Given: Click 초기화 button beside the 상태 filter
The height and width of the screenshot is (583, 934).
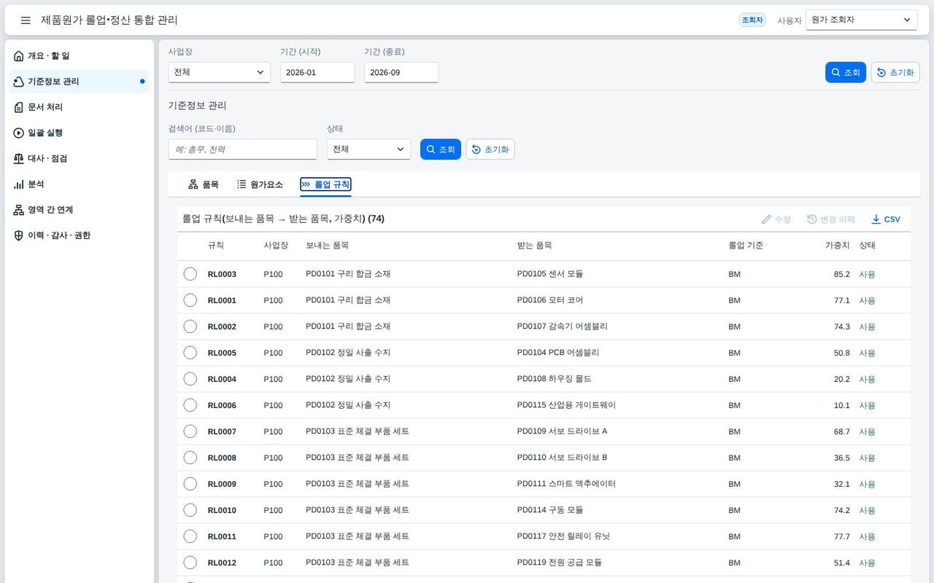Looking at the screenshot, I should pyautogui.click(x=490, y=149).
